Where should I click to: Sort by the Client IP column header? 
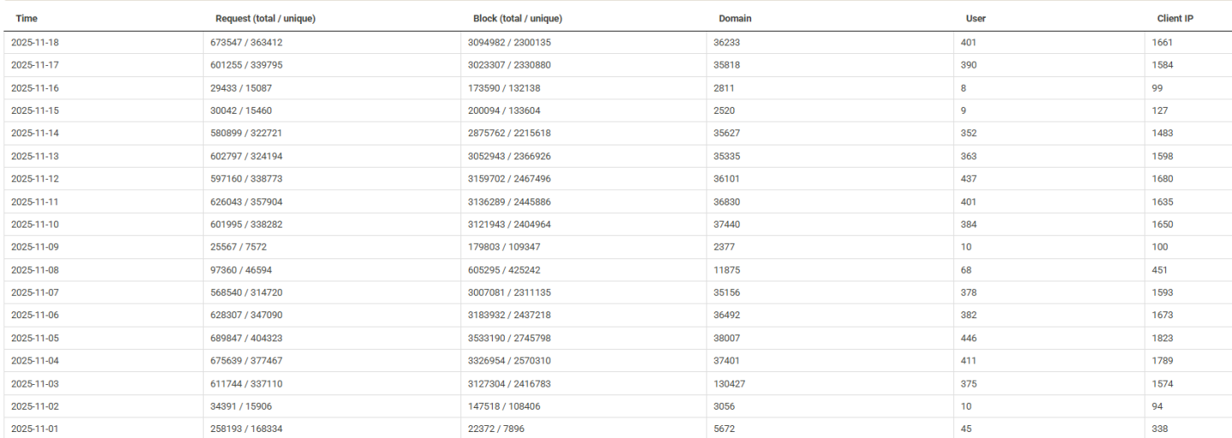click(x=1175, y=18)
